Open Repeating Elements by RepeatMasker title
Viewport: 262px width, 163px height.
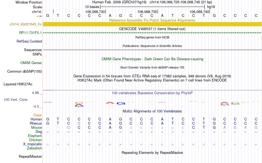tap(153, 153)
